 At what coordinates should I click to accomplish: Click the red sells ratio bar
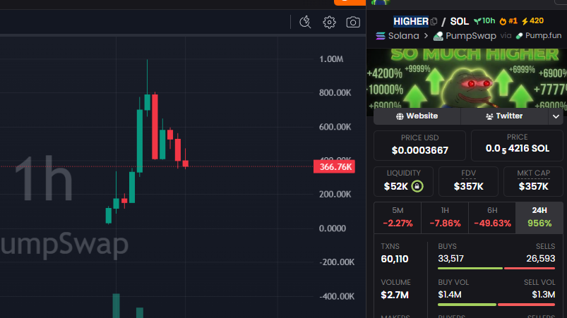[530, 268]
